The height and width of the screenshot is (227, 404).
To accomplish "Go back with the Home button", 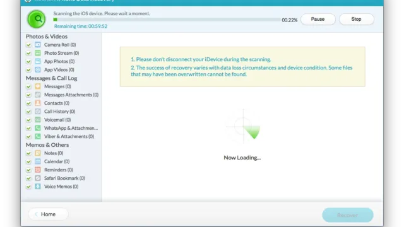I will [x=48, y=214].
